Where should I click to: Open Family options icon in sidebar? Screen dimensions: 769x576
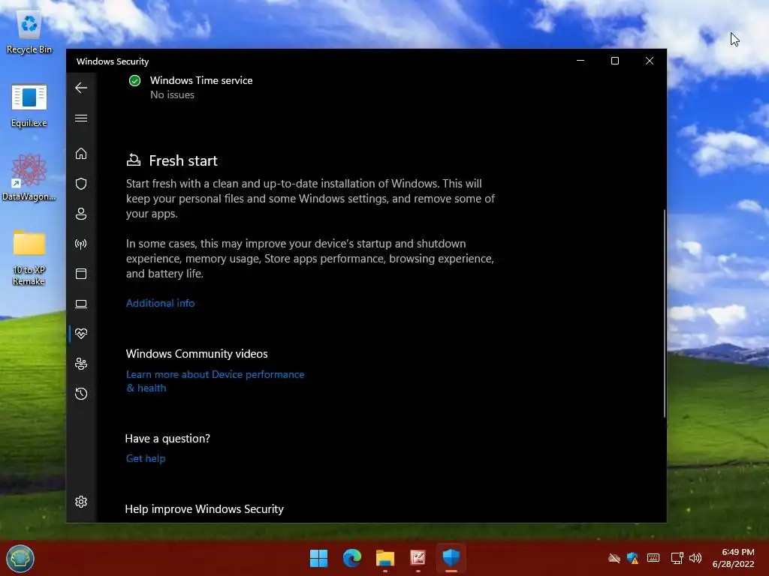(81, 364)
